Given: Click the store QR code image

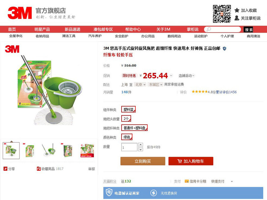Looking at the screenshot, I should [222, 14].
